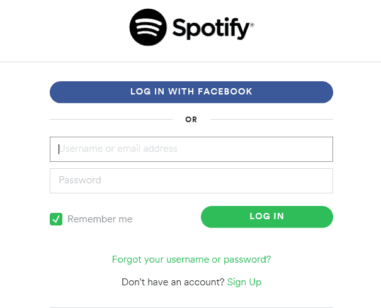The width and height of the screenshot is (381, 308).
Task: Click the divider line left of OR
Action: pos(111,120)
